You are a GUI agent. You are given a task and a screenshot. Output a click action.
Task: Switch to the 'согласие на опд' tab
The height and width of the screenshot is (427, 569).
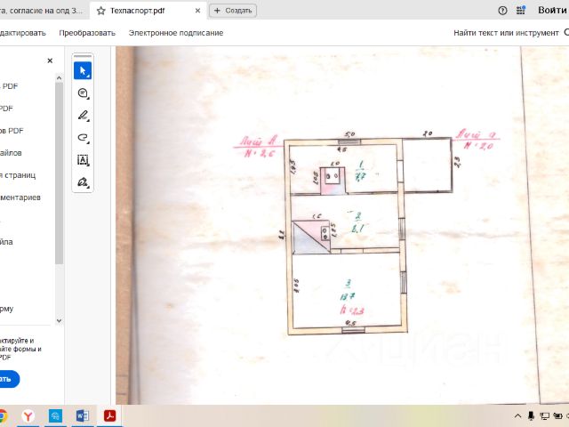pyautogui.click(x=42, y=11)
